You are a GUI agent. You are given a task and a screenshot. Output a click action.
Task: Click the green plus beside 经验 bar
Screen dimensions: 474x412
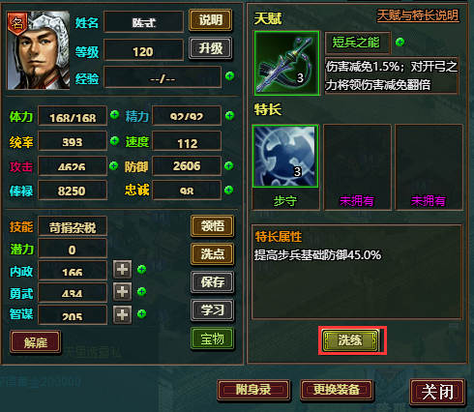click(229, 76)
